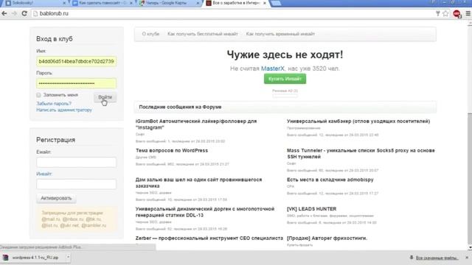Go forward with the browser arrow
This screenshot has width=472, height=265.
14,13
